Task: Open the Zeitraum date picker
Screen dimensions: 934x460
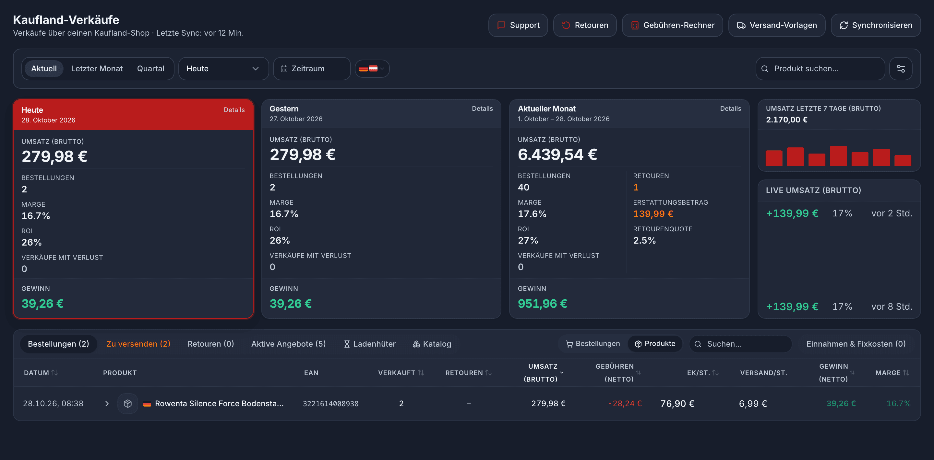Action: pos(311,68)
